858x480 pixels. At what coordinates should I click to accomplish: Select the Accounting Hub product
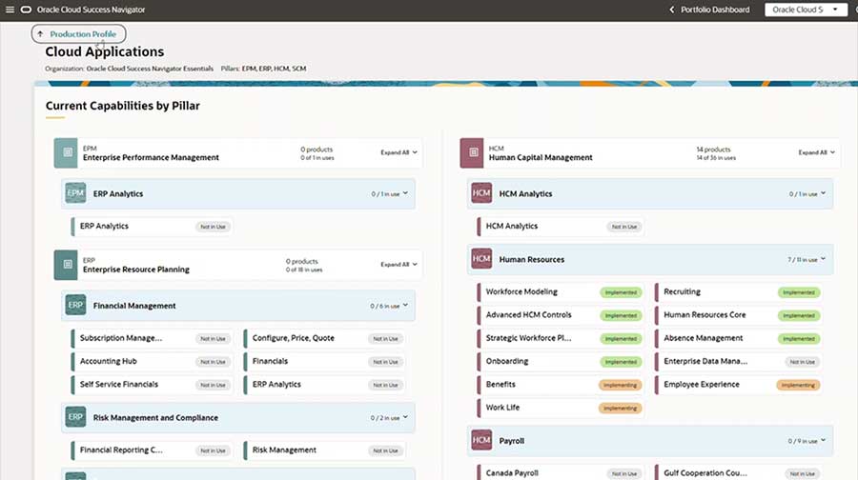point(152,361)
